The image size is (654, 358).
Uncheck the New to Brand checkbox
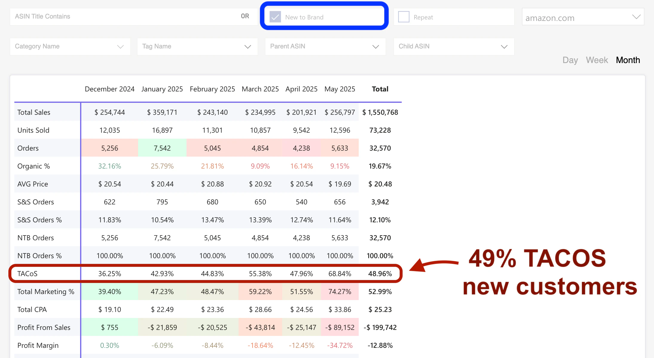275,17
